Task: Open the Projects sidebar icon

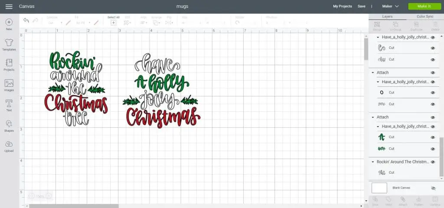Action: coord(9,65)
